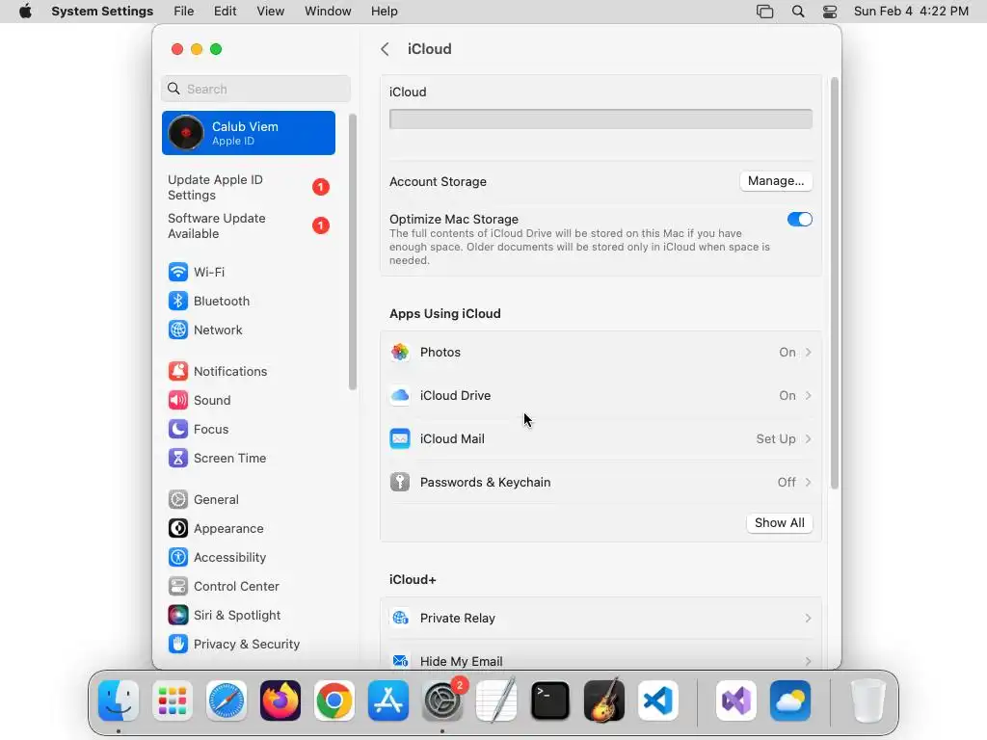987x740 pixels.
Task: Select Screen Time hourglass icon
Action: pos(178,458)
